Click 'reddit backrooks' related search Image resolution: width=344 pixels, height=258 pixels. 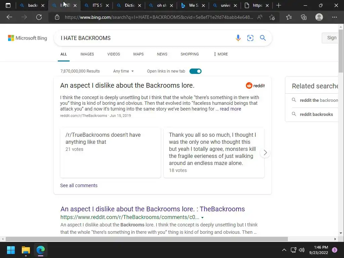(x=316, y=114)
